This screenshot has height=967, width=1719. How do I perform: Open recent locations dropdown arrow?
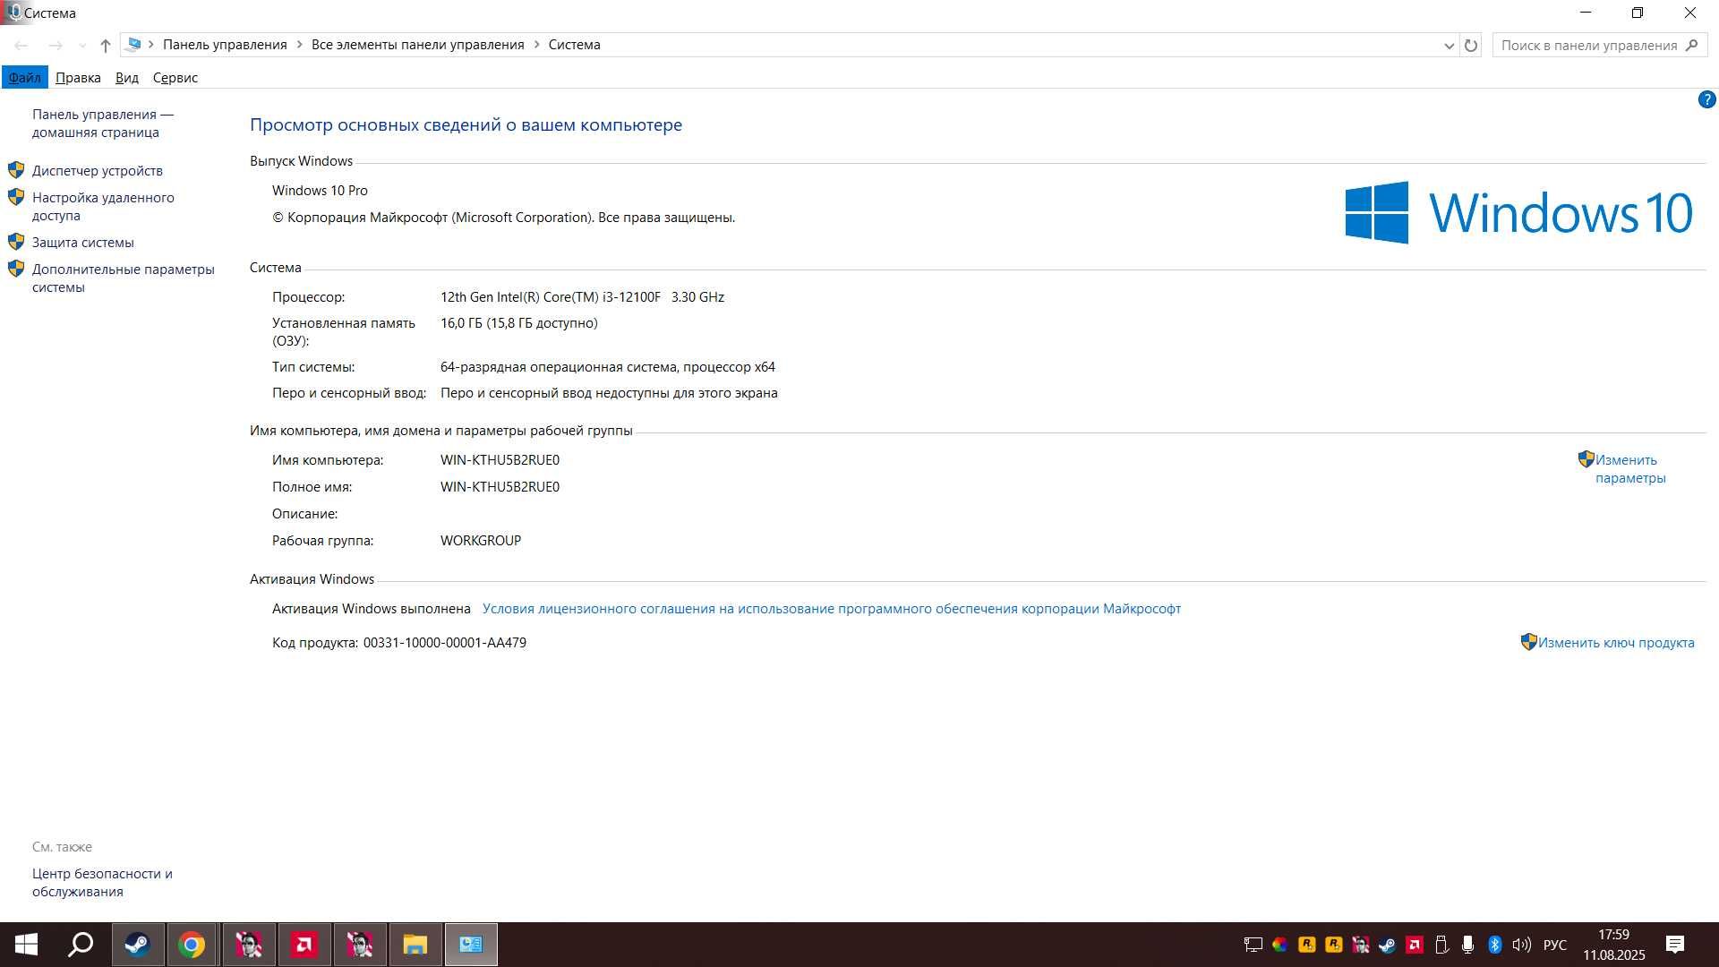82,45
